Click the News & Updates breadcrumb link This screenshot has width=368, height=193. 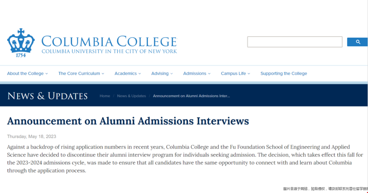pyautogui.click(x=131, y=96)
